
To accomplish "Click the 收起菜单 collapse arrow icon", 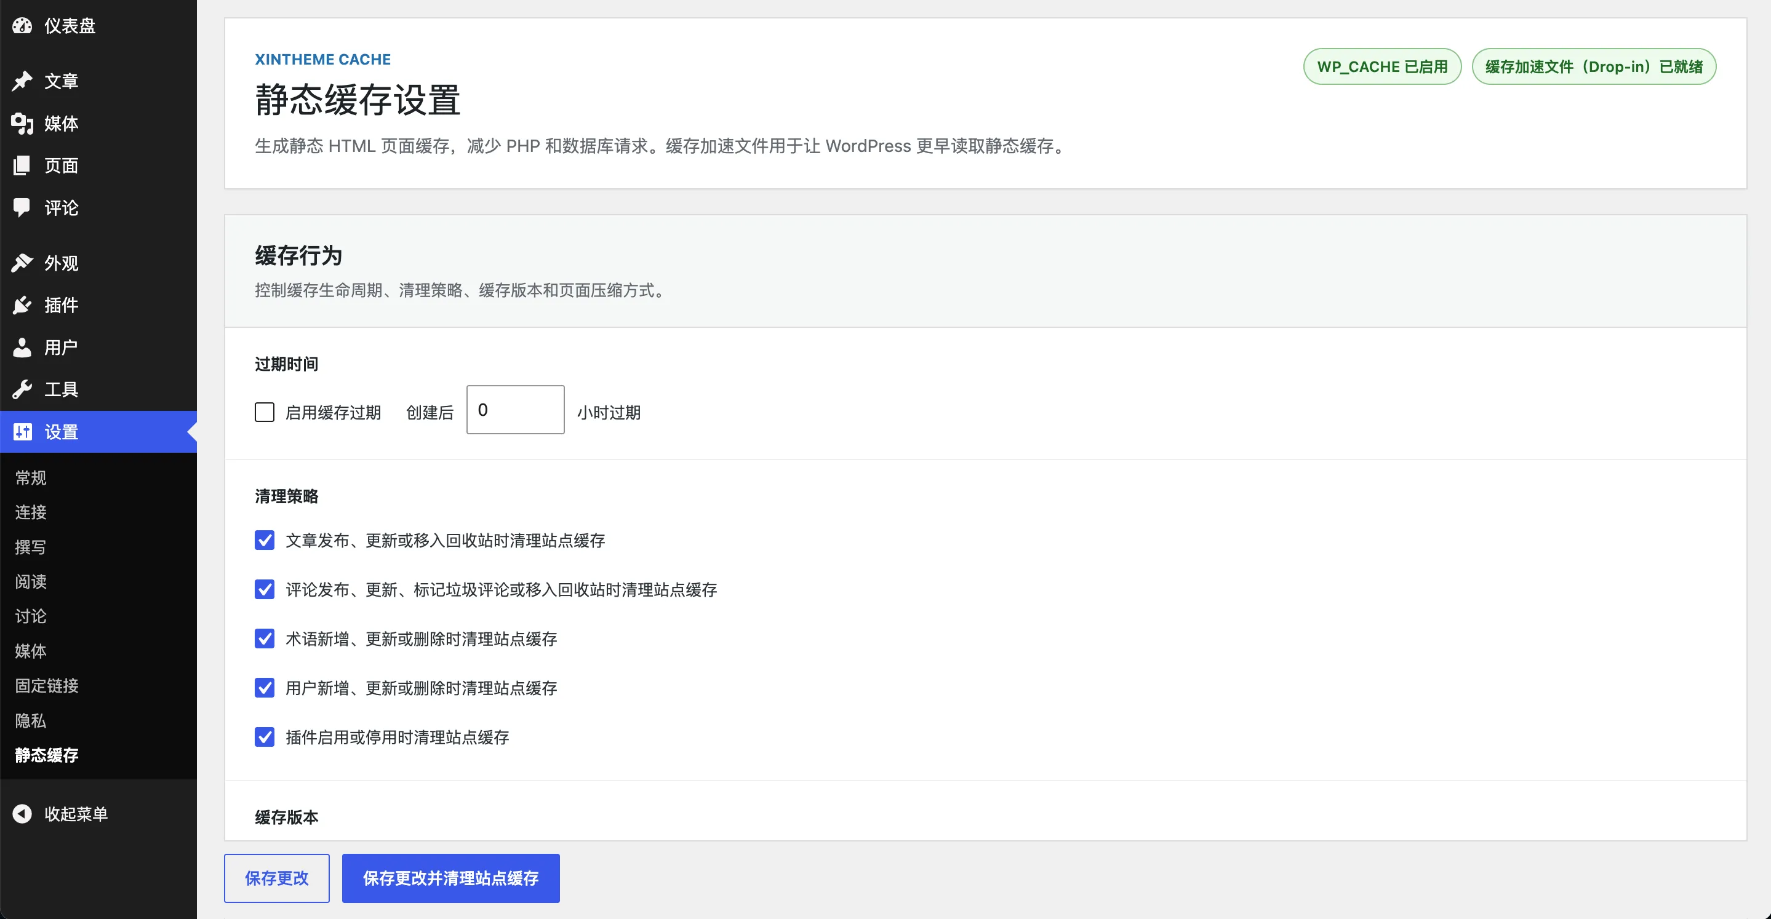I will tap(22, 814).
